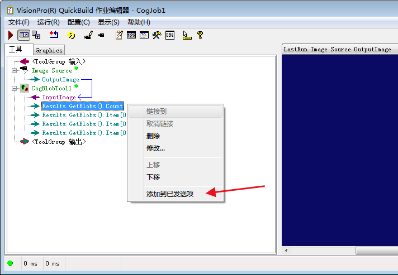Open the 配置(C) menu
This screenshot has height=275, width=398.
tap(79, 22)
